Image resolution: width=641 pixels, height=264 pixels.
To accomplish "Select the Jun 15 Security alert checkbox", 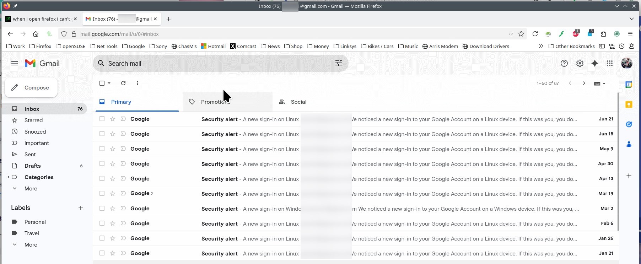I will [x=102, y=134].
